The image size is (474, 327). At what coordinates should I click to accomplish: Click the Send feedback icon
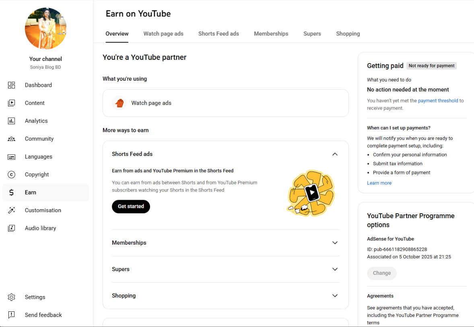point(12,315)
